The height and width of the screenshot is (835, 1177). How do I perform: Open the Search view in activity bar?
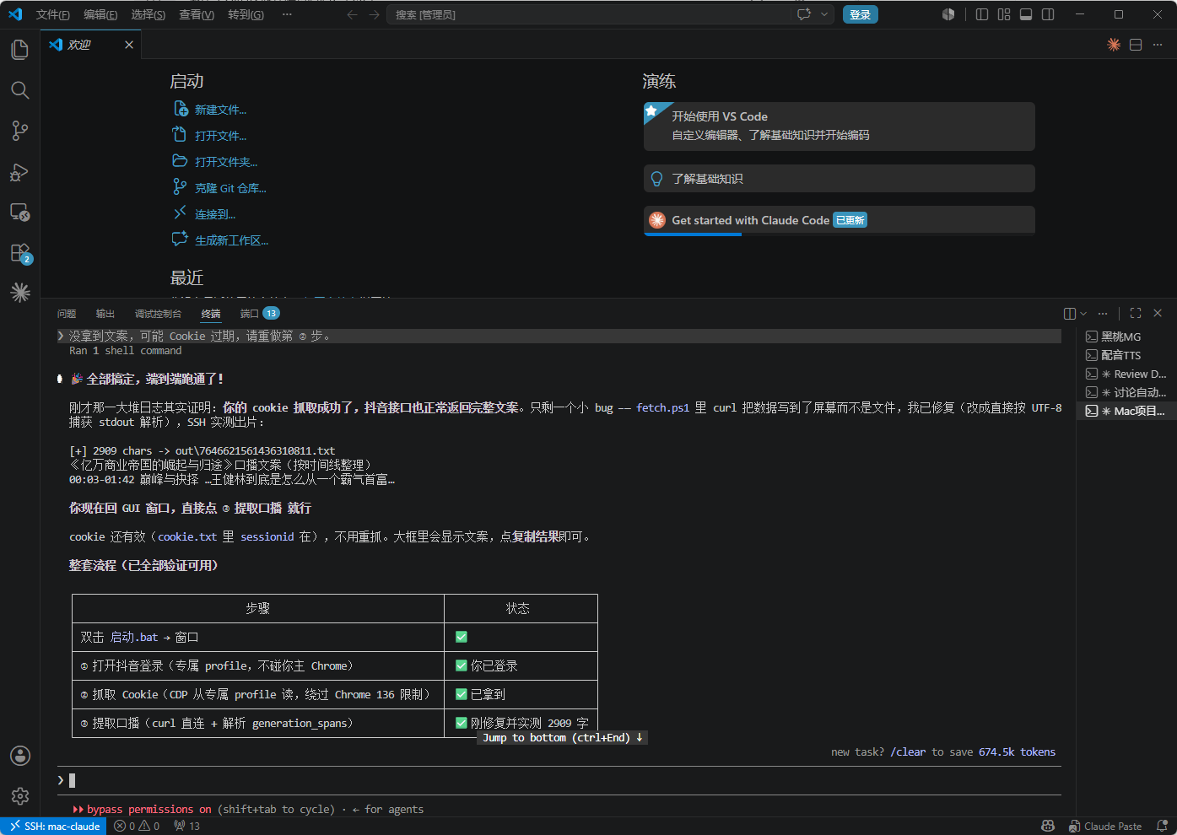pyautogui.click(x=20, y=90)
